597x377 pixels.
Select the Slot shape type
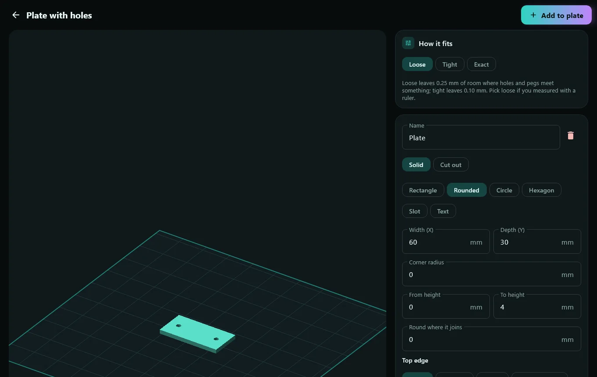[414, 211]
